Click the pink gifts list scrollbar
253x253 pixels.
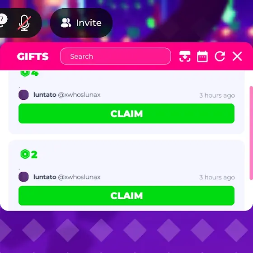[251, 133]
